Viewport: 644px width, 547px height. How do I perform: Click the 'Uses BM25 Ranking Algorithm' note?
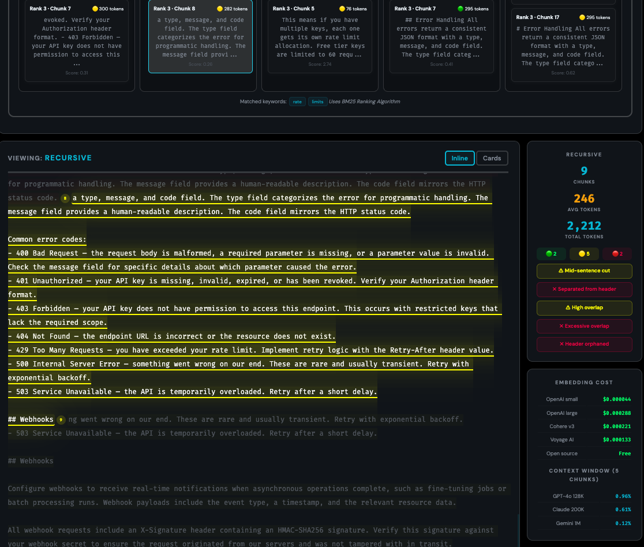pyautogui.click(x=364, y=102)
